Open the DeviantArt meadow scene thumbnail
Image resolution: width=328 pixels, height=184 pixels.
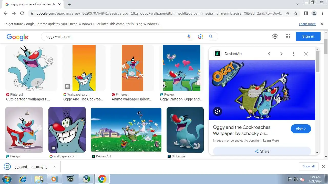point(126,130)
